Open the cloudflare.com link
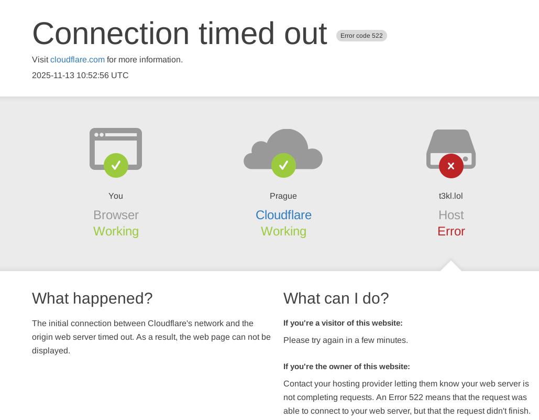 (78, 60)
